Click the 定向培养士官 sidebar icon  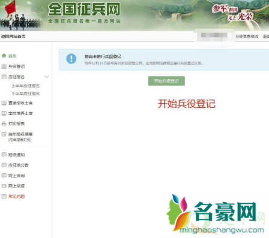(x=4, y=113)
